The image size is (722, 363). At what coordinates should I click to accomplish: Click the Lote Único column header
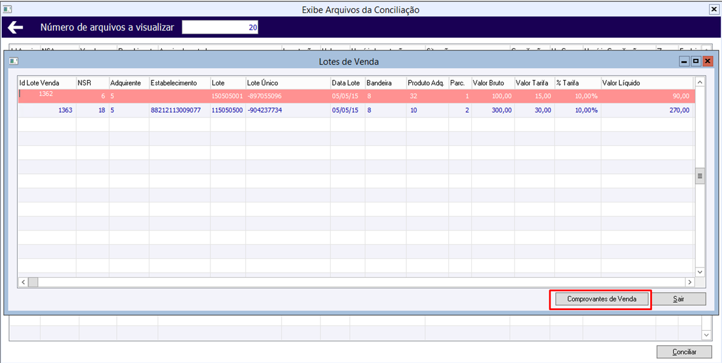[x=288, y=83]
